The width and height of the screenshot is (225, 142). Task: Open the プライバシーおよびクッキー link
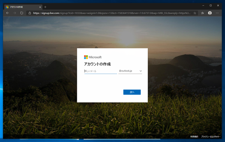point(211,137)
